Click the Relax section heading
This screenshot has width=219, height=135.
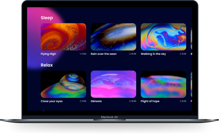click(47, 65)
